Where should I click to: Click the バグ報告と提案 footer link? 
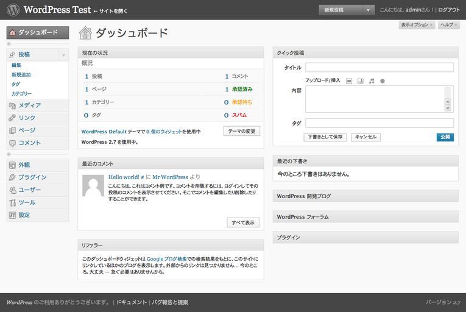[170, 302]
